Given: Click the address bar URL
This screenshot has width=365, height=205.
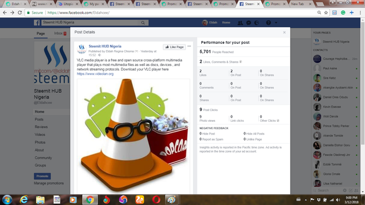Looking at the screenshot, I should [x=79, y=13].
